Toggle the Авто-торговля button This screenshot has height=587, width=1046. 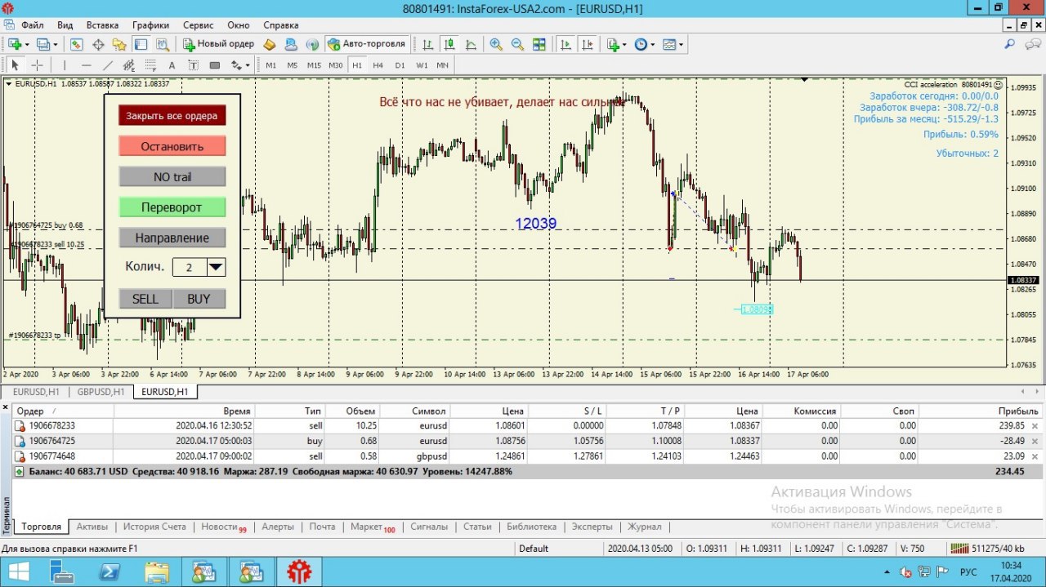(367, 44)
